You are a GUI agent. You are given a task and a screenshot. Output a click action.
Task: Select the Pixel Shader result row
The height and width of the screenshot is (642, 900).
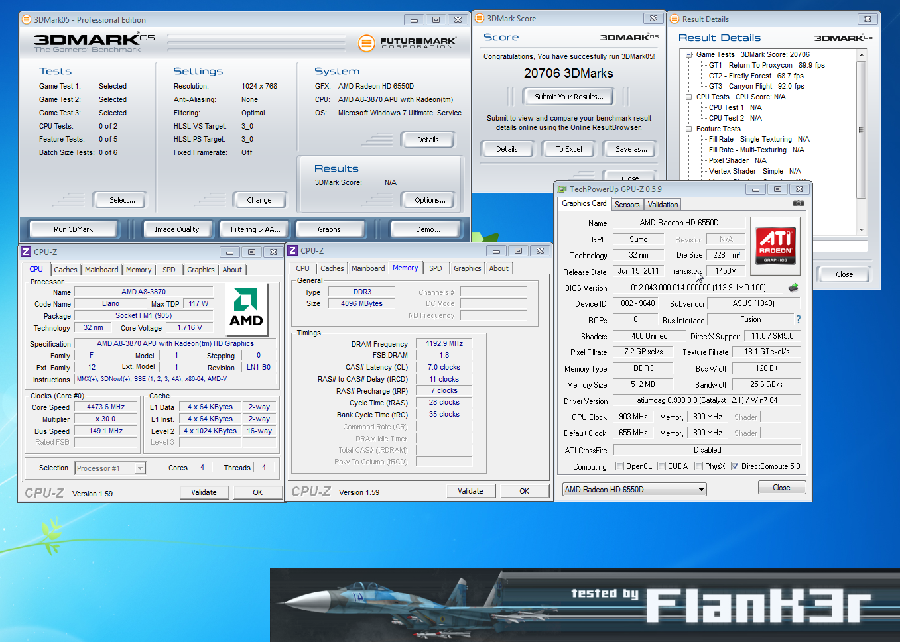point(738,160)
